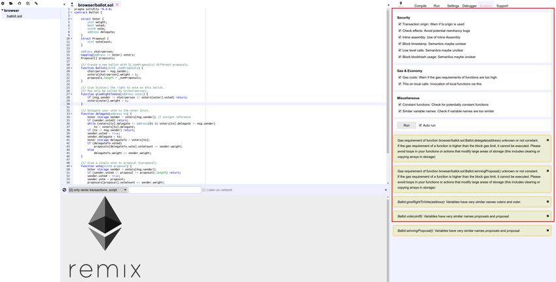Screen dimensions: 556x282
Task: Open the Settings tab
Action: tap(453, 6)
